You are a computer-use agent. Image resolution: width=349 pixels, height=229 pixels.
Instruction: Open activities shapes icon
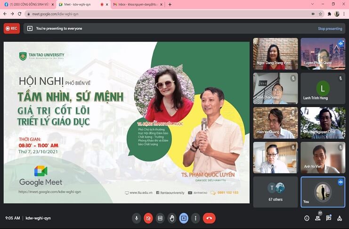[340, 218]
